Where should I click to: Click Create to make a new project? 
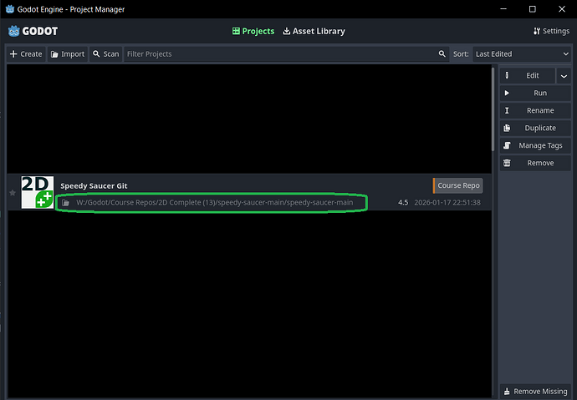click(x=26, y=54)
